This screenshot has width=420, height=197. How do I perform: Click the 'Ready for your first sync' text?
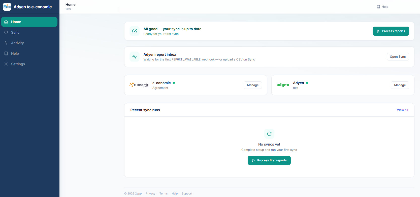click(x=161, y=34)
